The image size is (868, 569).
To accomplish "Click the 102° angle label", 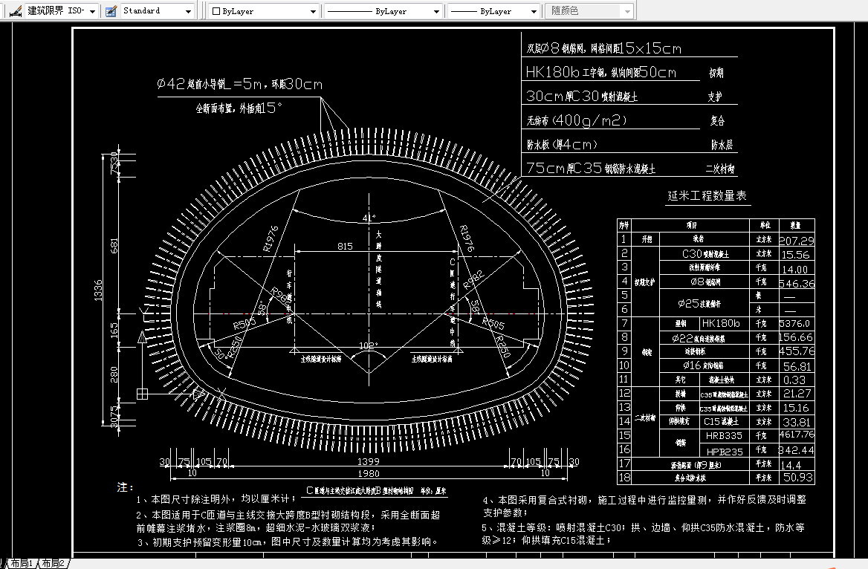I will point(368,346).
